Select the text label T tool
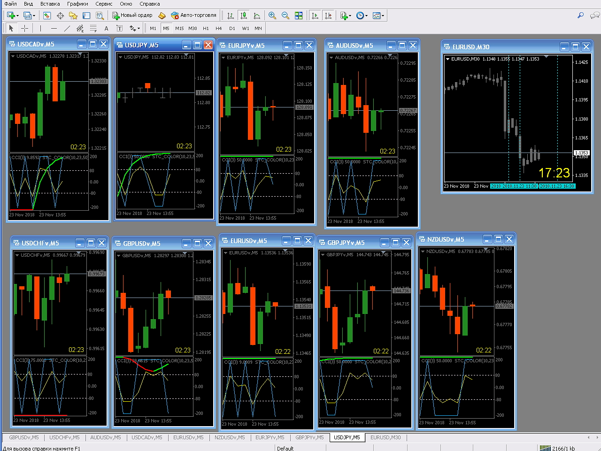 pos(119,28)
